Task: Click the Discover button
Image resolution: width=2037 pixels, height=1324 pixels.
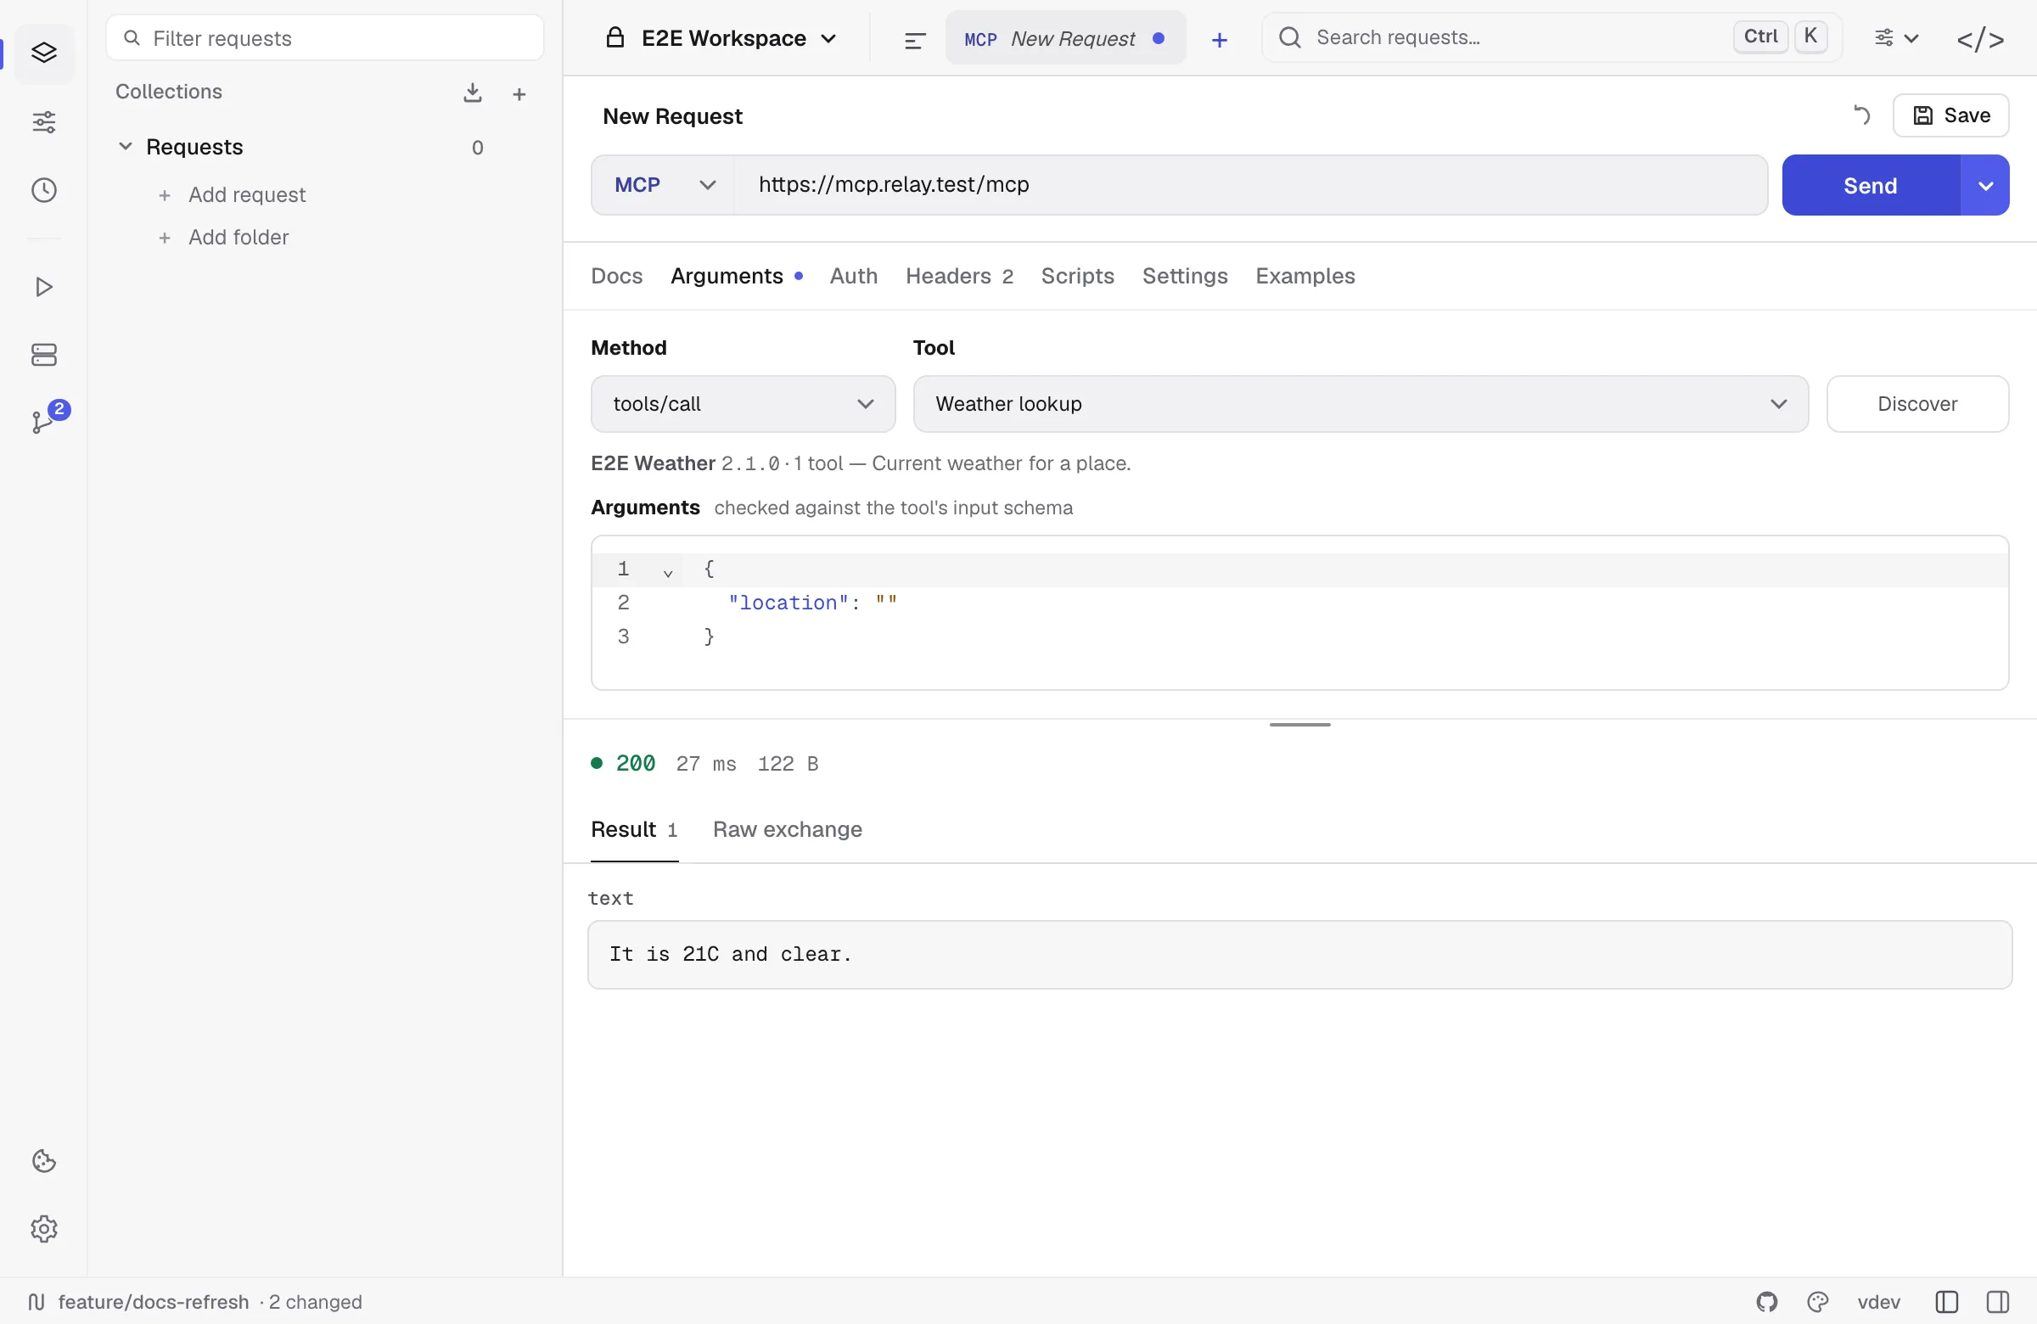Action: 1916,404
